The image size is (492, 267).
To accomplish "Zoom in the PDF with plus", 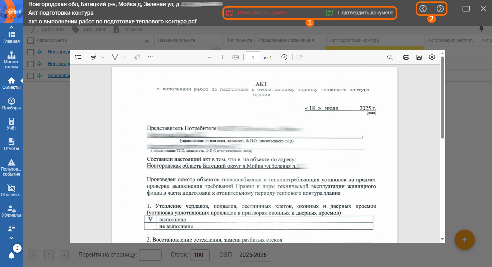I will [222, 57].
